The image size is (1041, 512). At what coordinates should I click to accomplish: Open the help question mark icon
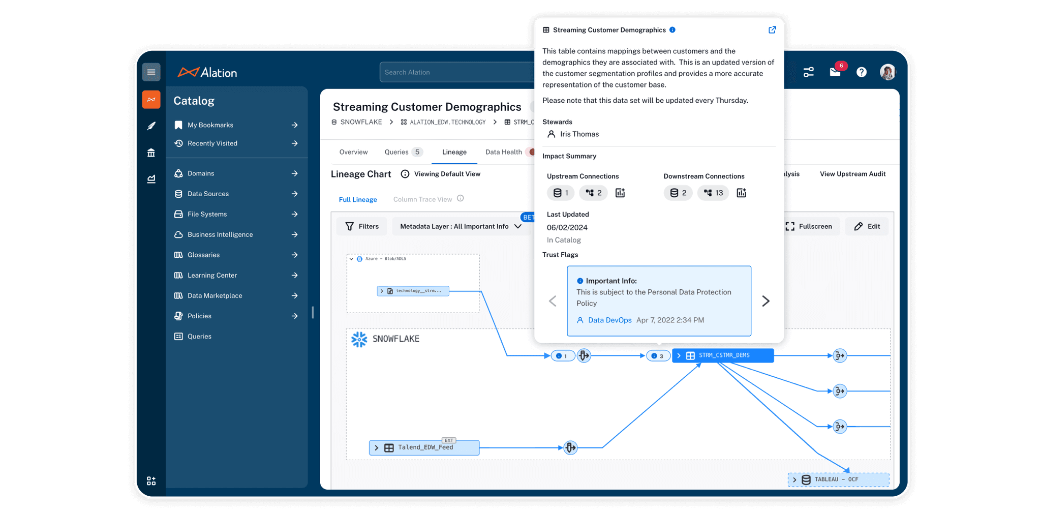click(x=862, y=72)
